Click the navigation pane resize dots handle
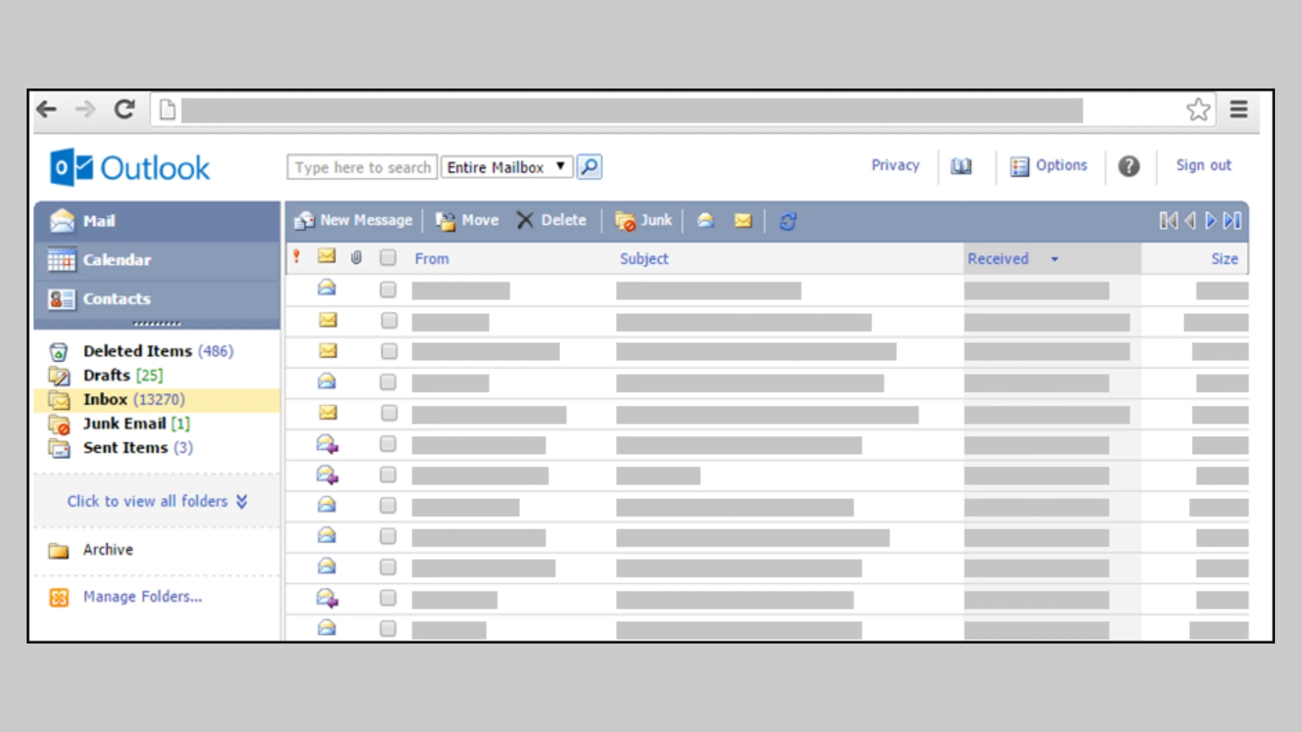This screenshot has height=732, width=1302. [157, 324]
